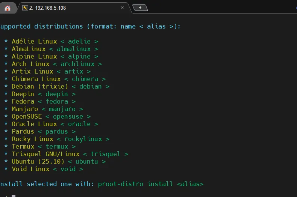Click the 'adelie' alias text
Screen dimensions: 297x197
79,41
